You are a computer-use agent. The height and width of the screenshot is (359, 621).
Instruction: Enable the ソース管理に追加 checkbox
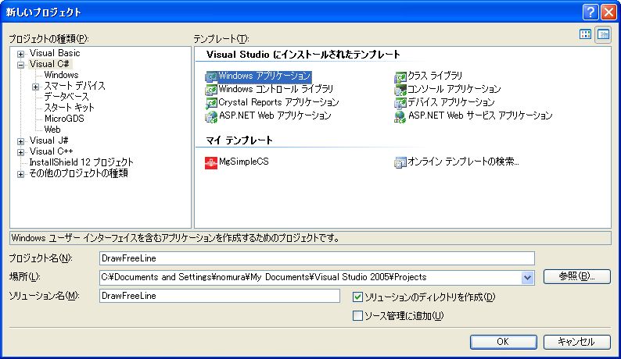pos(358,316)
